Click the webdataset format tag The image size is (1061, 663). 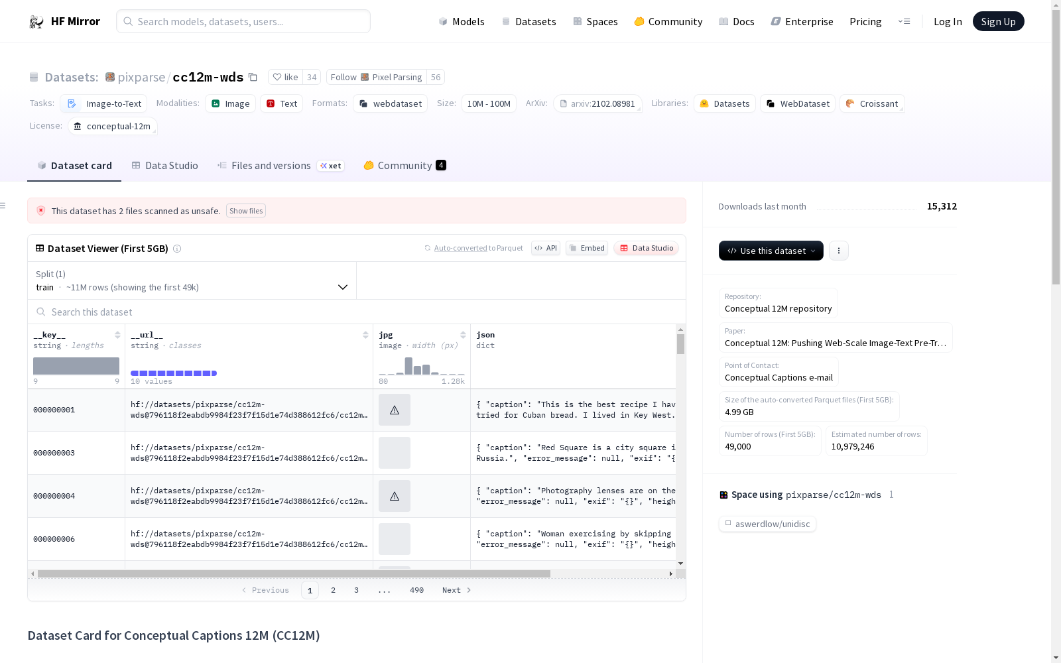390,103
